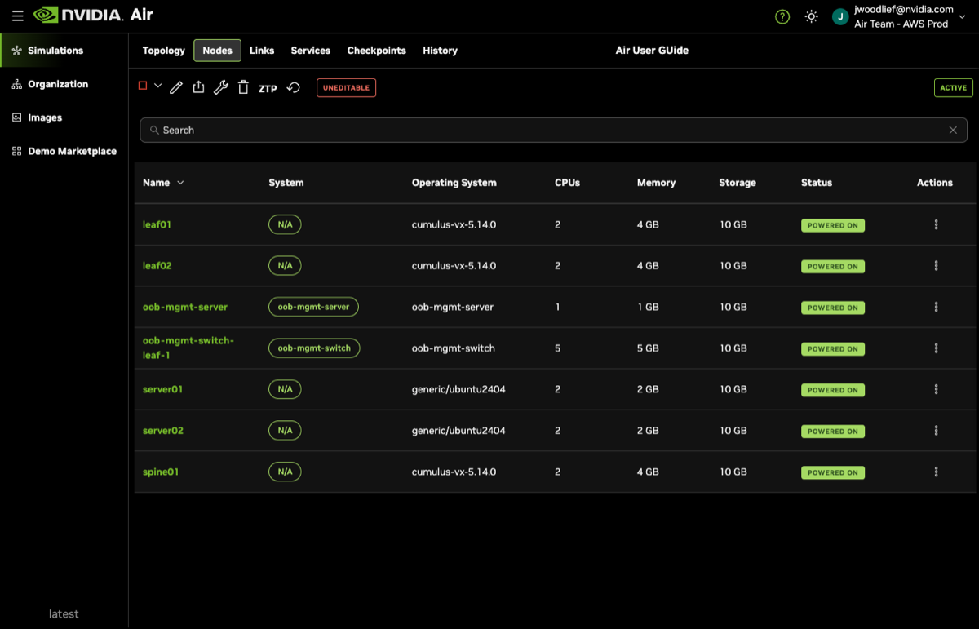The width and height of the screenshot is (979, 629).
Task: Click the export/share icon in toolbar
Action: [198, 88]
